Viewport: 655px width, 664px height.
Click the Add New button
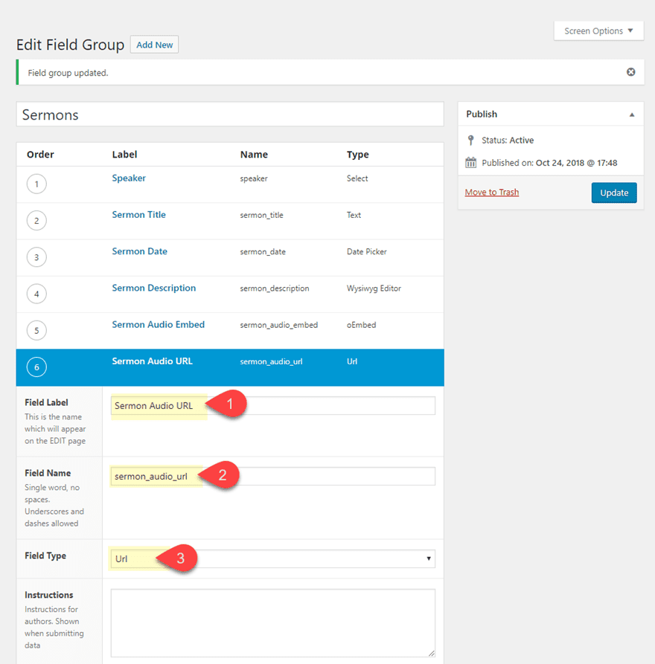click(154, 45)
